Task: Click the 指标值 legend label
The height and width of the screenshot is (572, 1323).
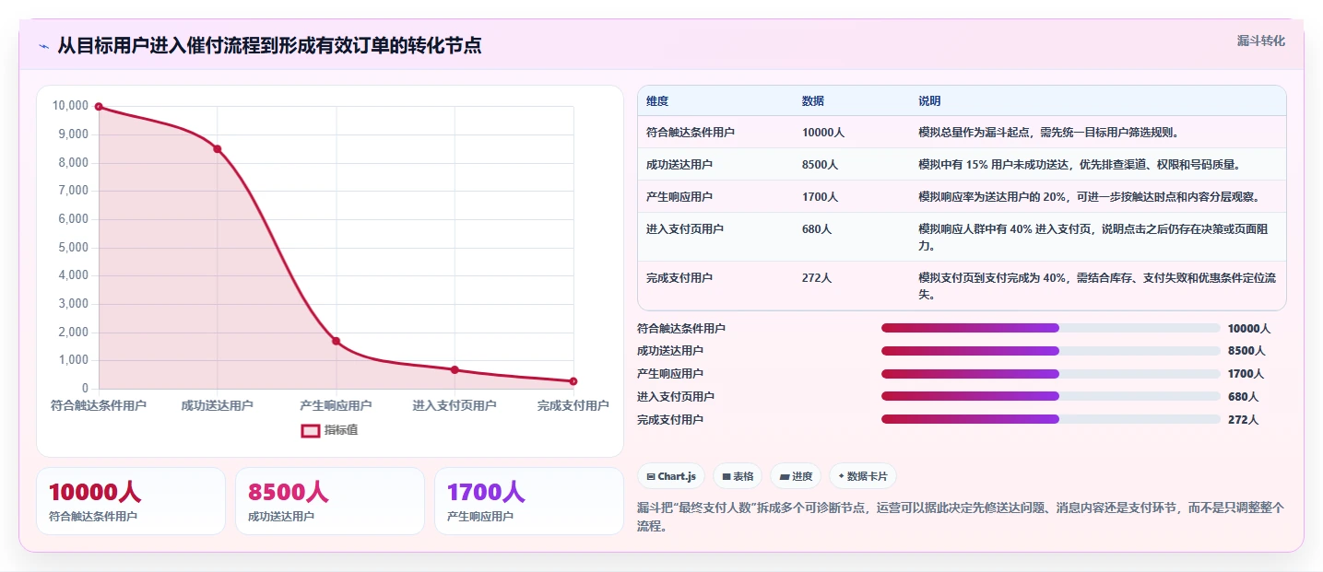Action: 340,430
